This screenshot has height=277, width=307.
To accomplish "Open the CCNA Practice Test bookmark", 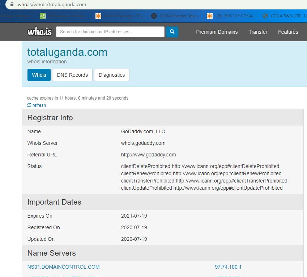I will [x=175, y=16].
